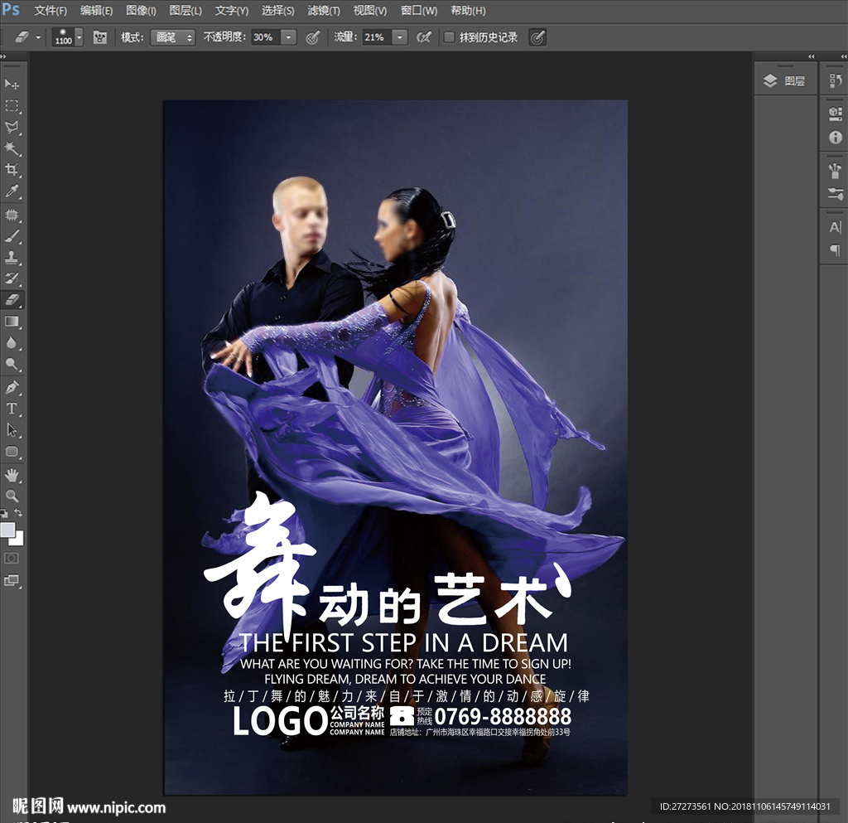
Task: Expand the toolbox using the double arrows
Action: click(x=3, y=56)
